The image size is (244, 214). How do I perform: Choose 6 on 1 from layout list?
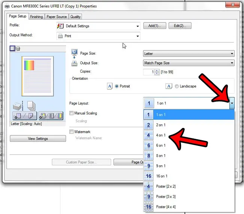click(x=189, y=146)
